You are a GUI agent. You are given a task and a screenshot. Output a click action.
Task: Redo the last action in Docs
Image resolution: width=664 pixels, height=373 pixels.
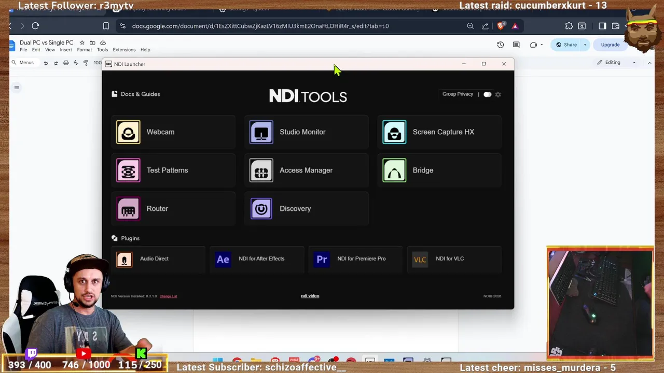pos(56,63)
